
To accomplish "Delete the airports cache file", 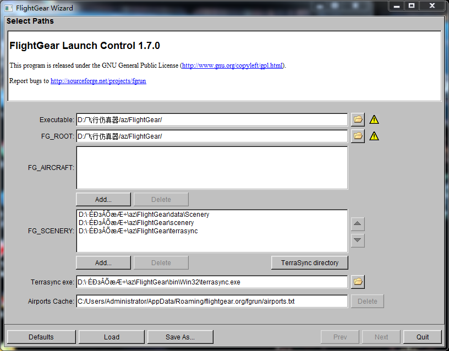I will [368, 301].
